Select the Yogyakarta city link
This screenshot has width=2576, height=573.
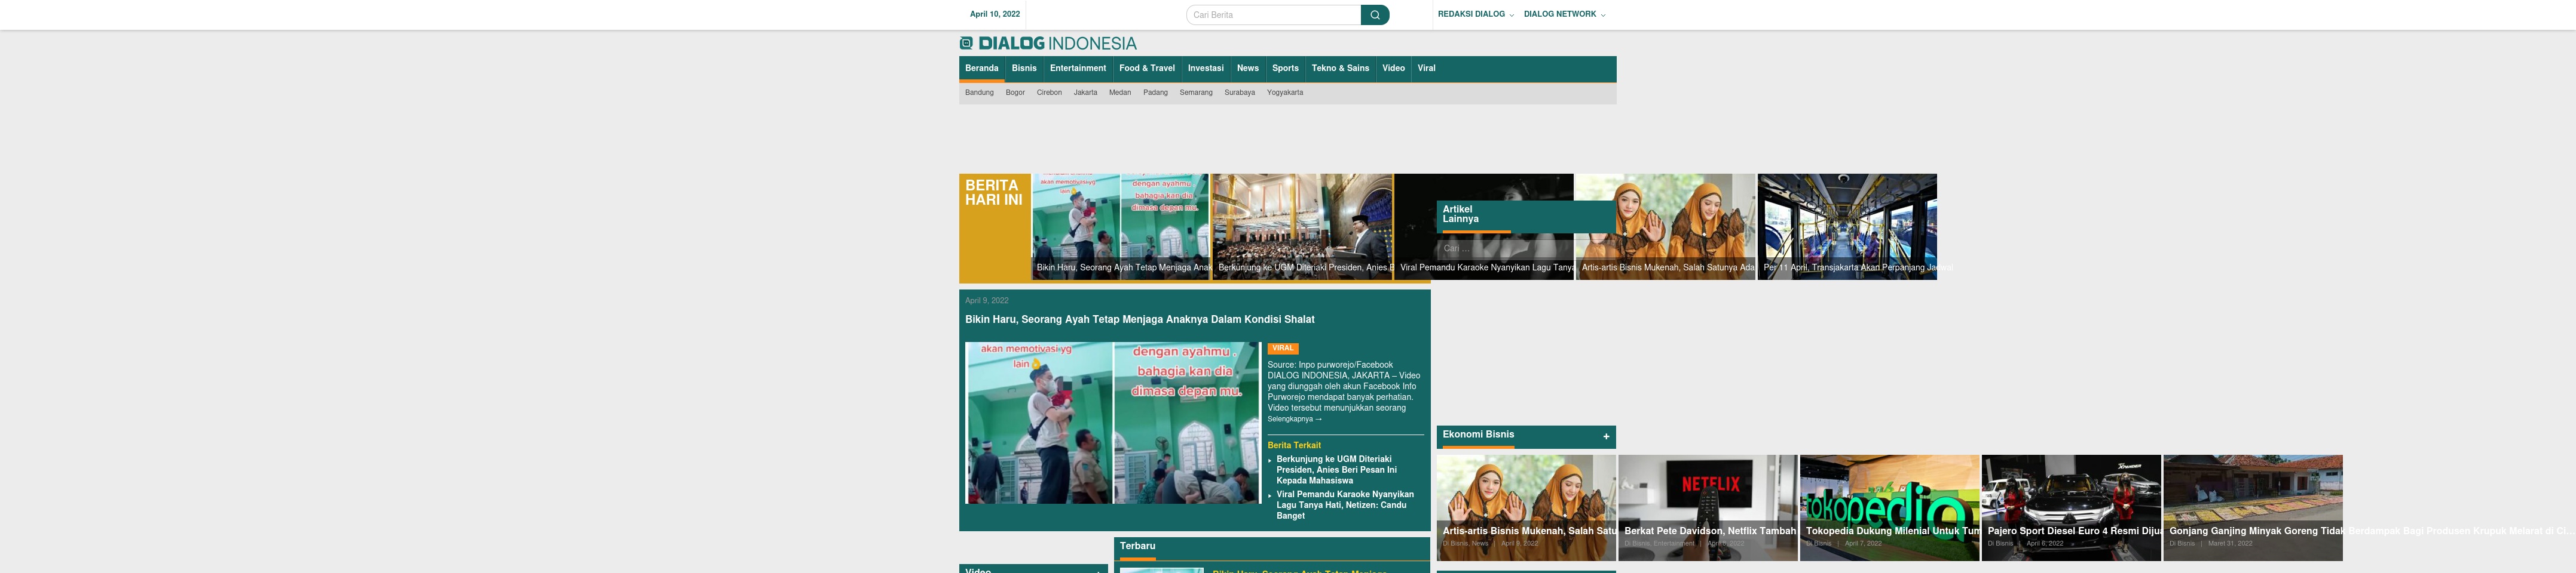click(1284, 93)
